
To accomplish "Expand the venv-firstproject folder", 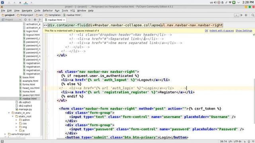I will (x=5, y=134).
